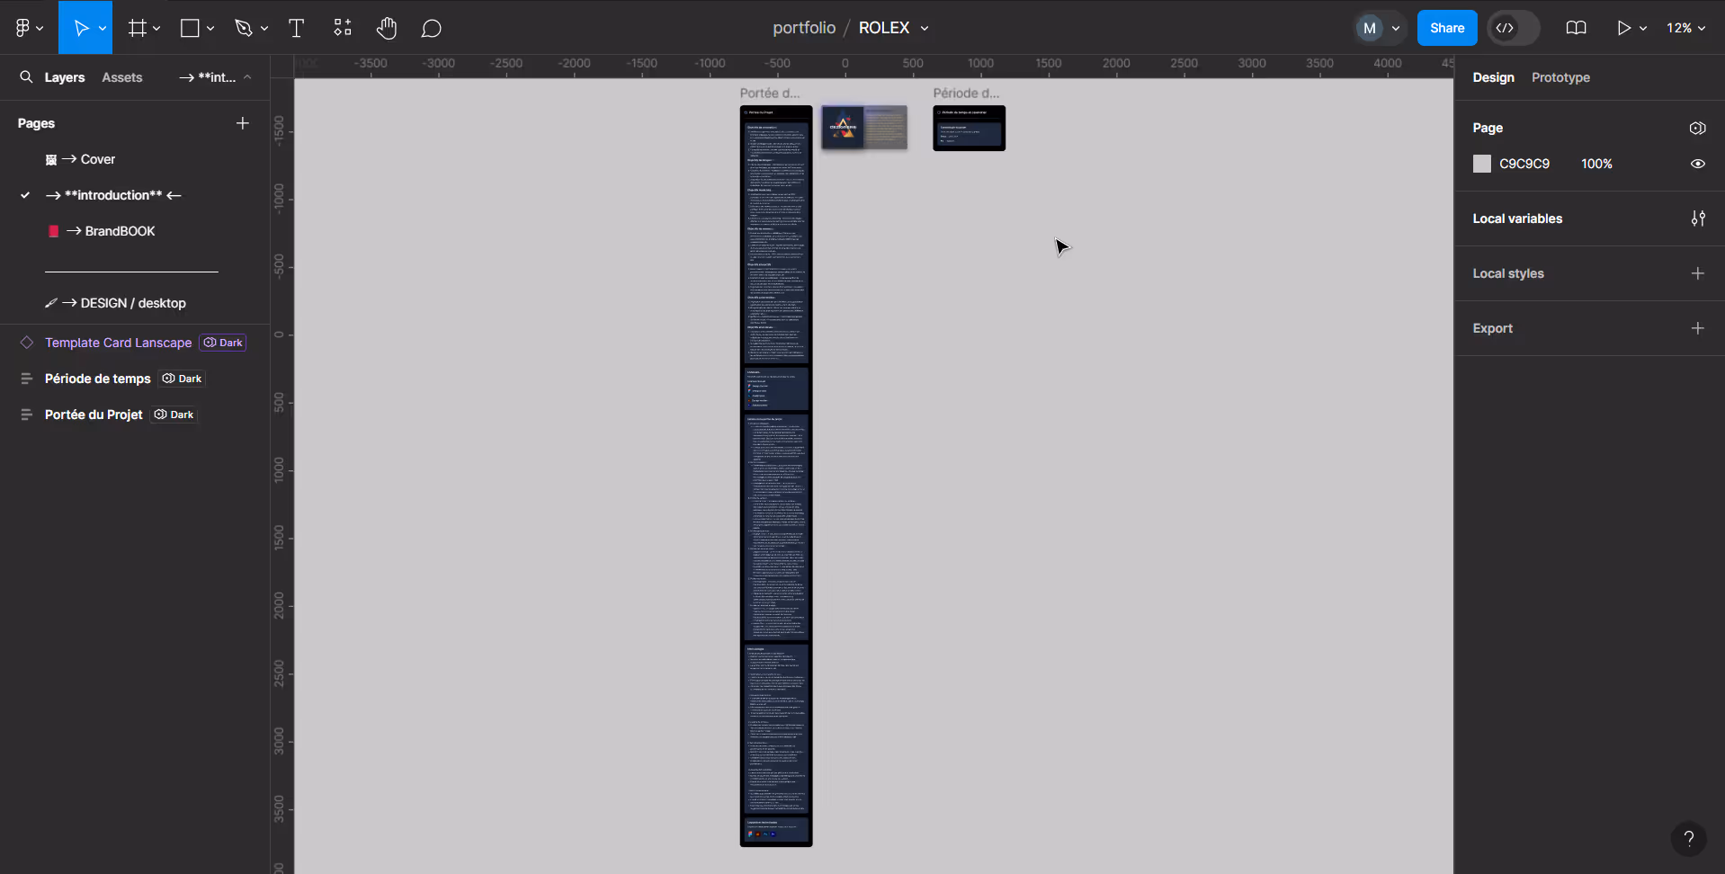
Task: Open Local variables settings icon
Action: pos(1698,218)
